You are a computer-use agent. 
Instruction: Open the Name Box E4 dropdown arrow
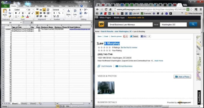[21, 22]
